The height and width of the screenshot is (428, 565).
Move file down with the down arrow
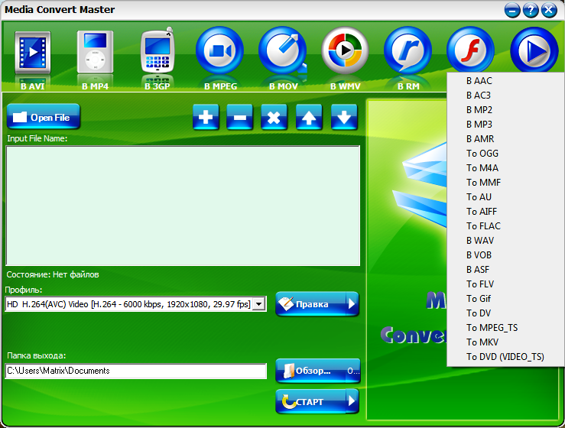(344, 117)
